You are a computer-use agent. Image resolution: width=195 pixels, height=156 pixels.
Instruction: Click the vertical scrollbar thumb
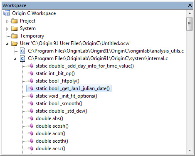pos(190,24)
